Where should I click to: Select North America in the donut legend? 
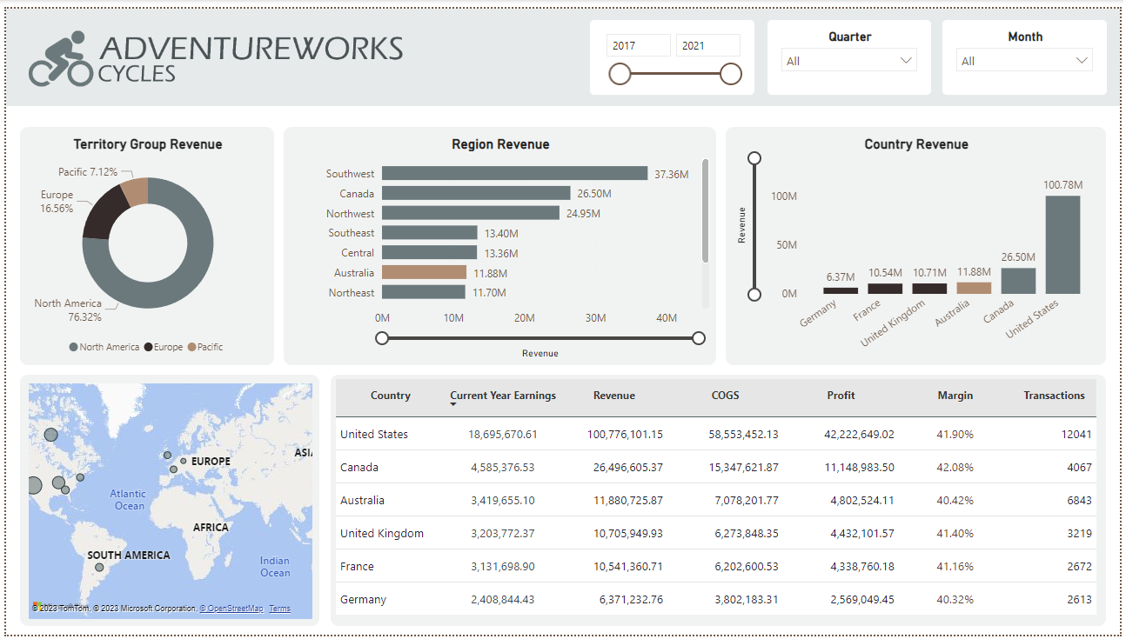click(104, 347)
